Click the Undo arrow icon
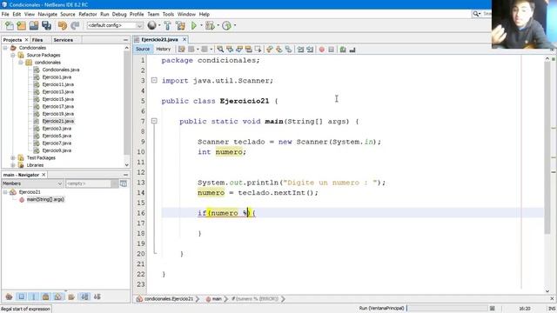This screenshot has width=557, height=313. 63,25
